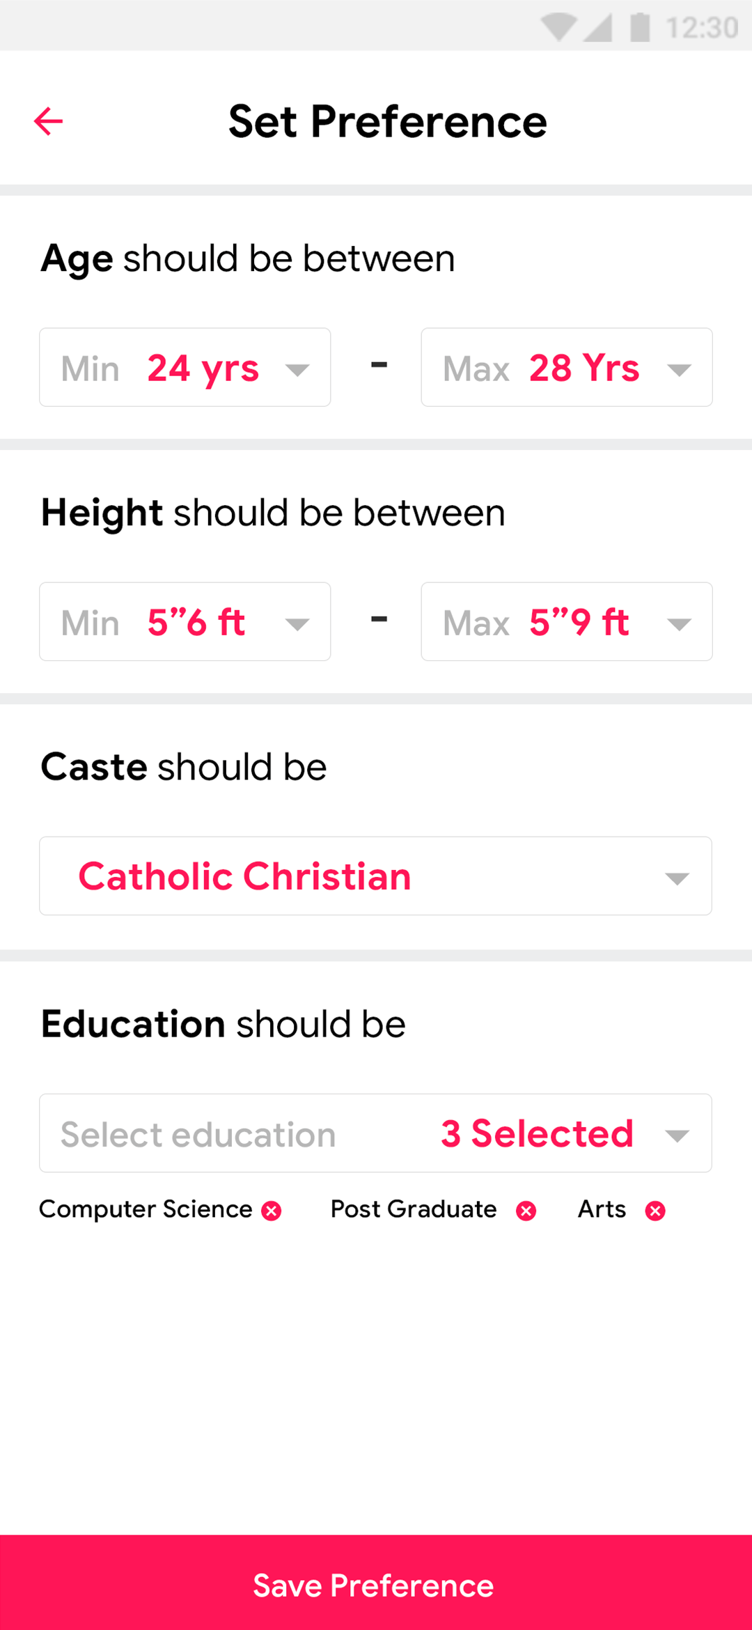Tap the 5"6 ft minimum height value
This screenshot has width=752, height=1630.
pyautogui.click(x=196, y=622)
